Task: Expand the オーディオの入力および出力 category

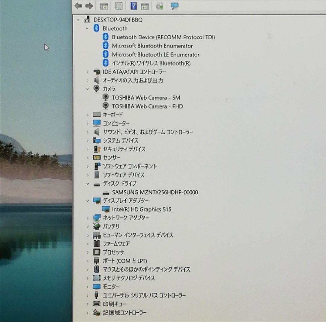Action: [88, 80]
